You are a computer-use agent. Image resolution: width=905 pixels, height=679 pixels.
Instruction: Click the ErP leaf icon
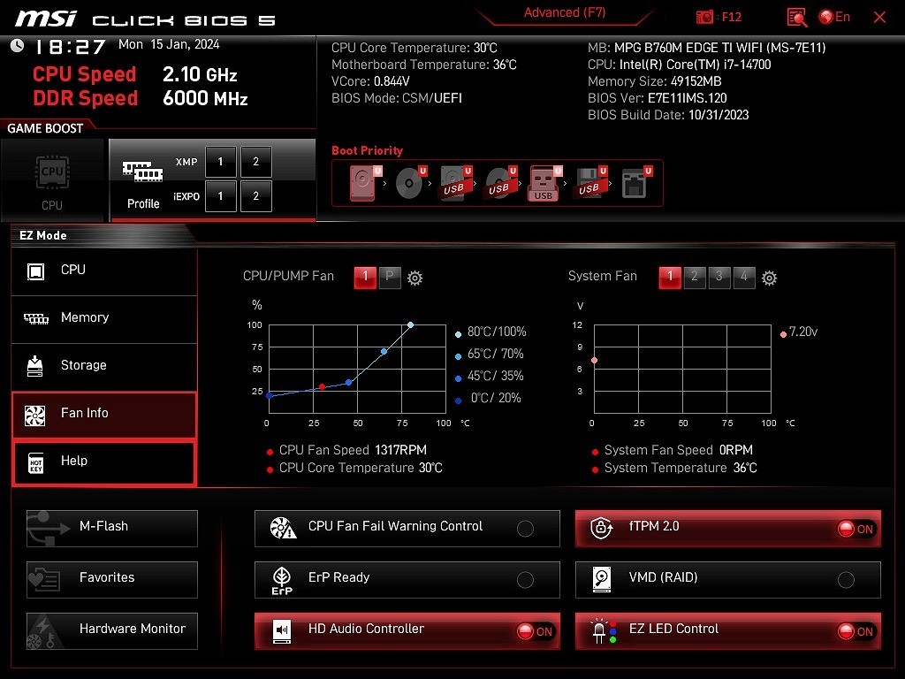pos(282,580)
